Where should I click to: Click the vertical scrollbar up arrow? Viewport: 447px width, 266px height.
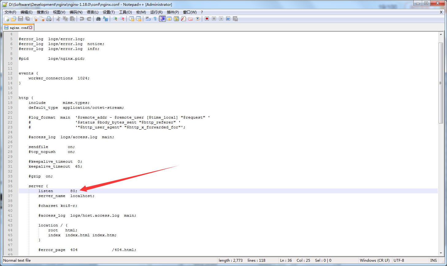[441, 34]
